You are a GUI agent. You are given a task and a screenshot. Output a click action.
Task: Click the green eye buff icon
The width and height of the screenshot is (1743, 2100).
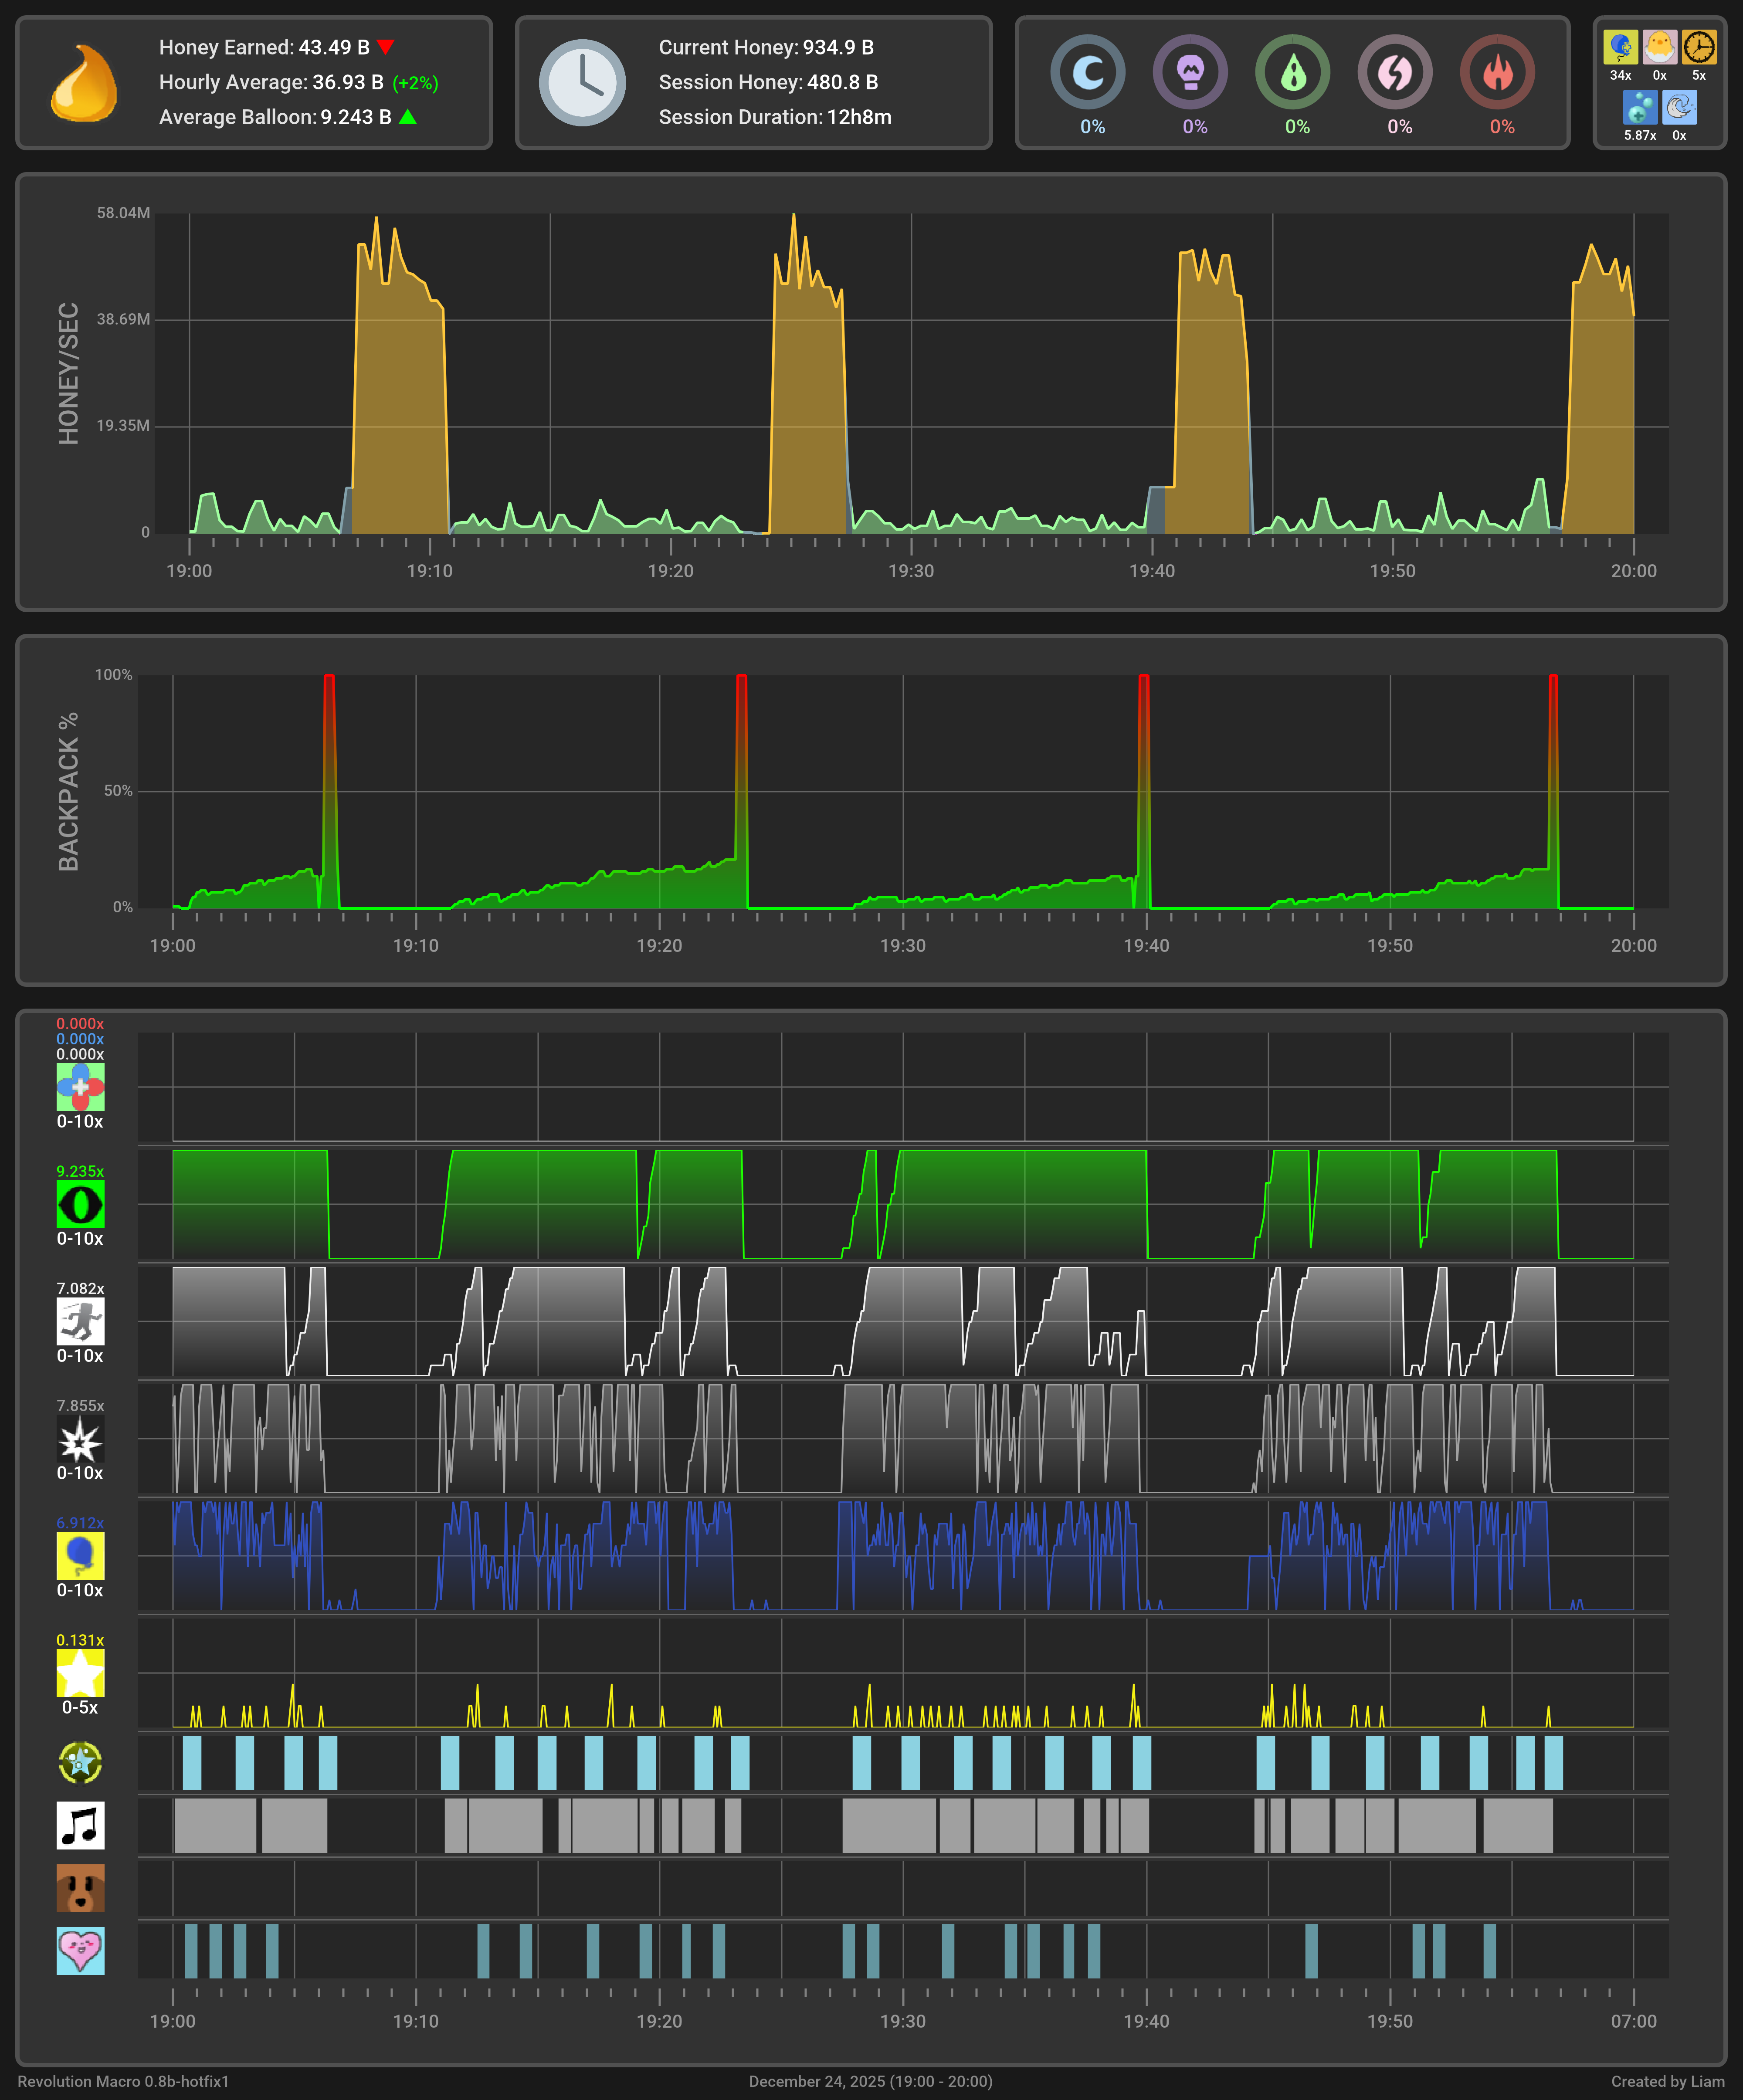point(80,1204)
